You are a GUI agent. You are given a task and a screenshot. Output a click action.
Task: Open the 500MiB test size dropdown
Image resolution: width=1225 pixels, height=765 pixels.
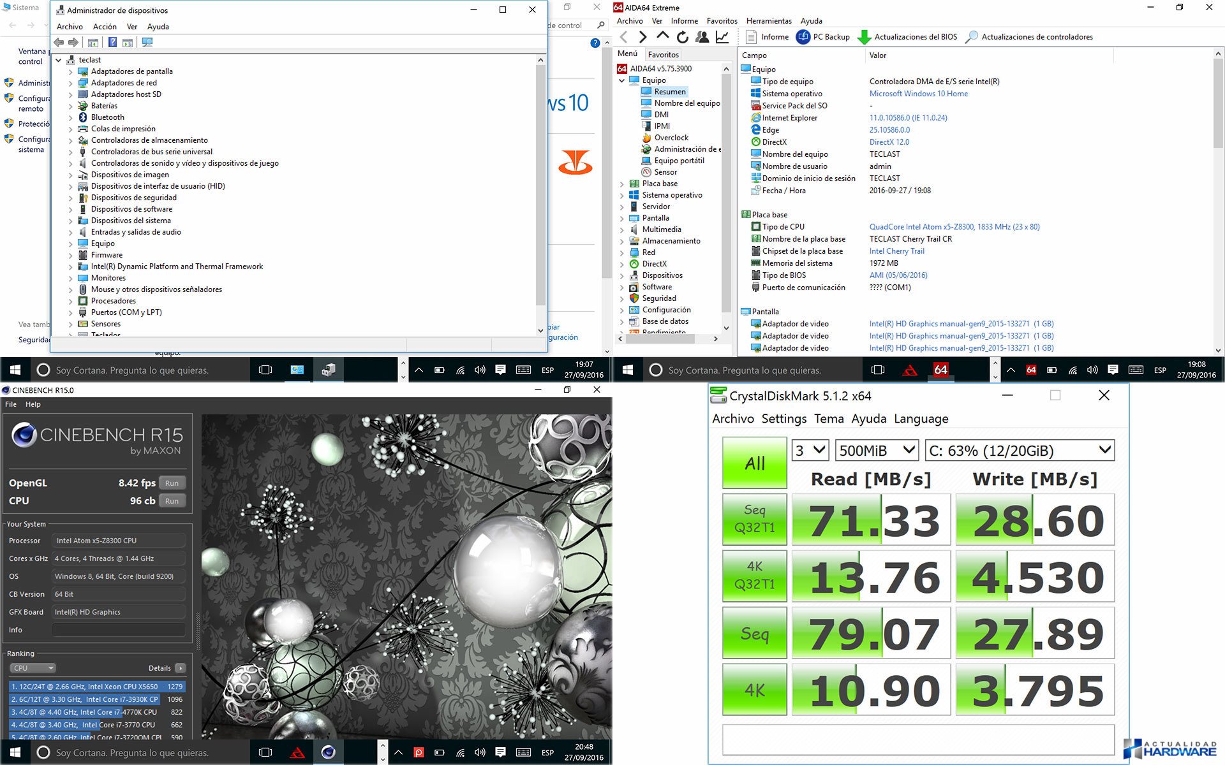pos(877,451)
